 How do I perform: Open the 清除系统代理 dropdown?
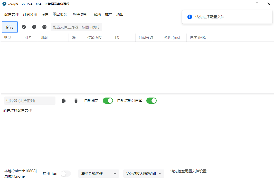[x=99, y=174]
